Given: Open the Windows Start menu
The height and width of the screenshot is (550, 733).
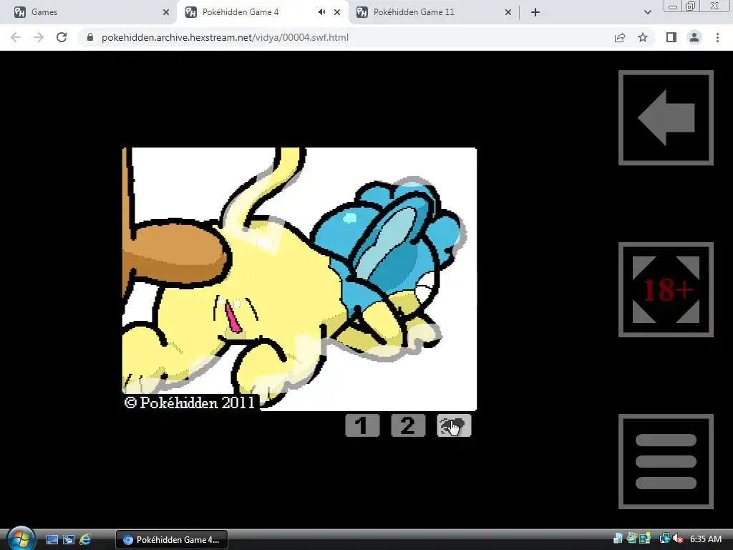Looking at the screenshot, I should (21, 539).
